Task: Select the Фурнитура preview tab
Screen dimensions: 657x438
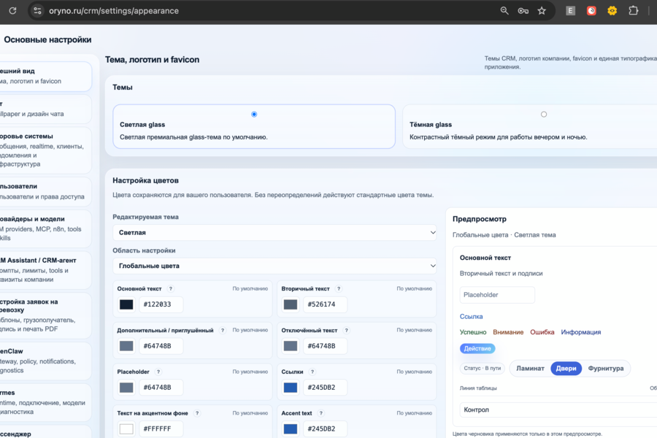Action: coord(605,369)
